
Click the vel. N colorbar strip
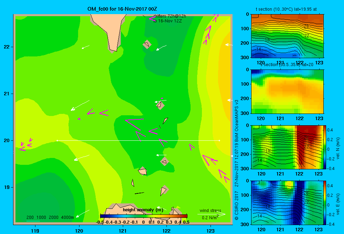click(325, 147)
